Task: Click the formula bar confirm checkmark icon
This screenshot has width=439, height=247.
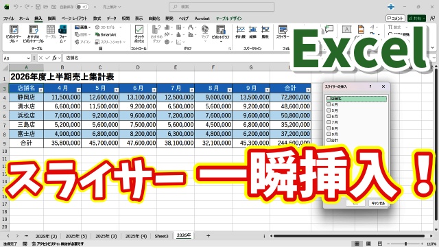Action: tap(47, 58)
